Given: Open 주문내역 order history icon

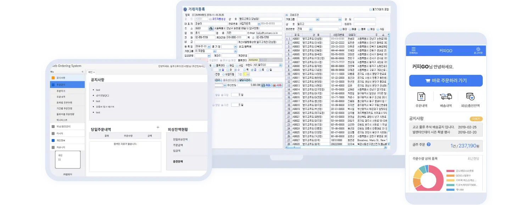Looking at the screenshot, I should pos(421,97).
